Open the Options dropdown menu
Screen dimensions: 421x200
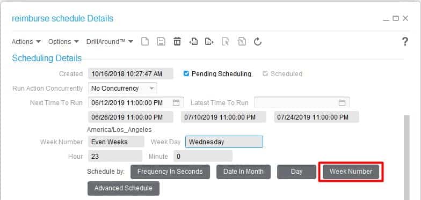[x=63, y=42]
